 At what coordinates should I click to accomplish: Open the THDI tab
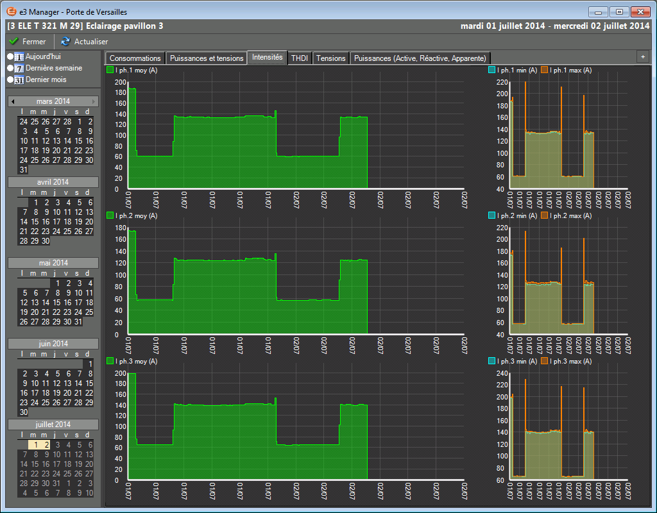coord(299,58)
